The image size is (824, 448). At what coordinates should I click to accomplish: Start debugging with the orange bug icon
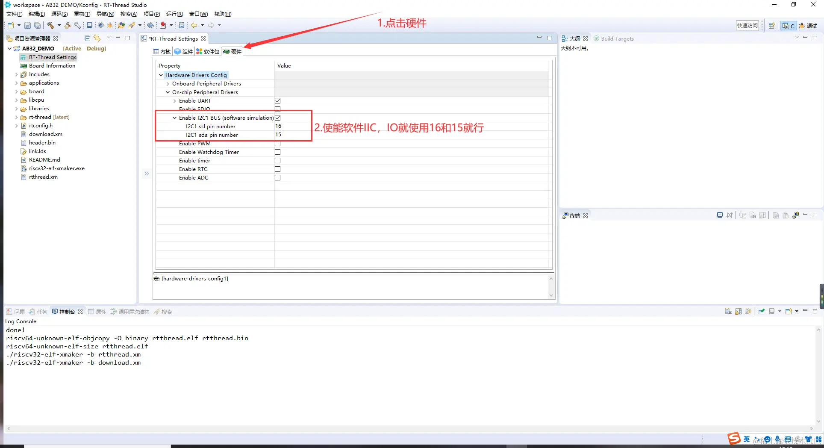pos(110,25)
